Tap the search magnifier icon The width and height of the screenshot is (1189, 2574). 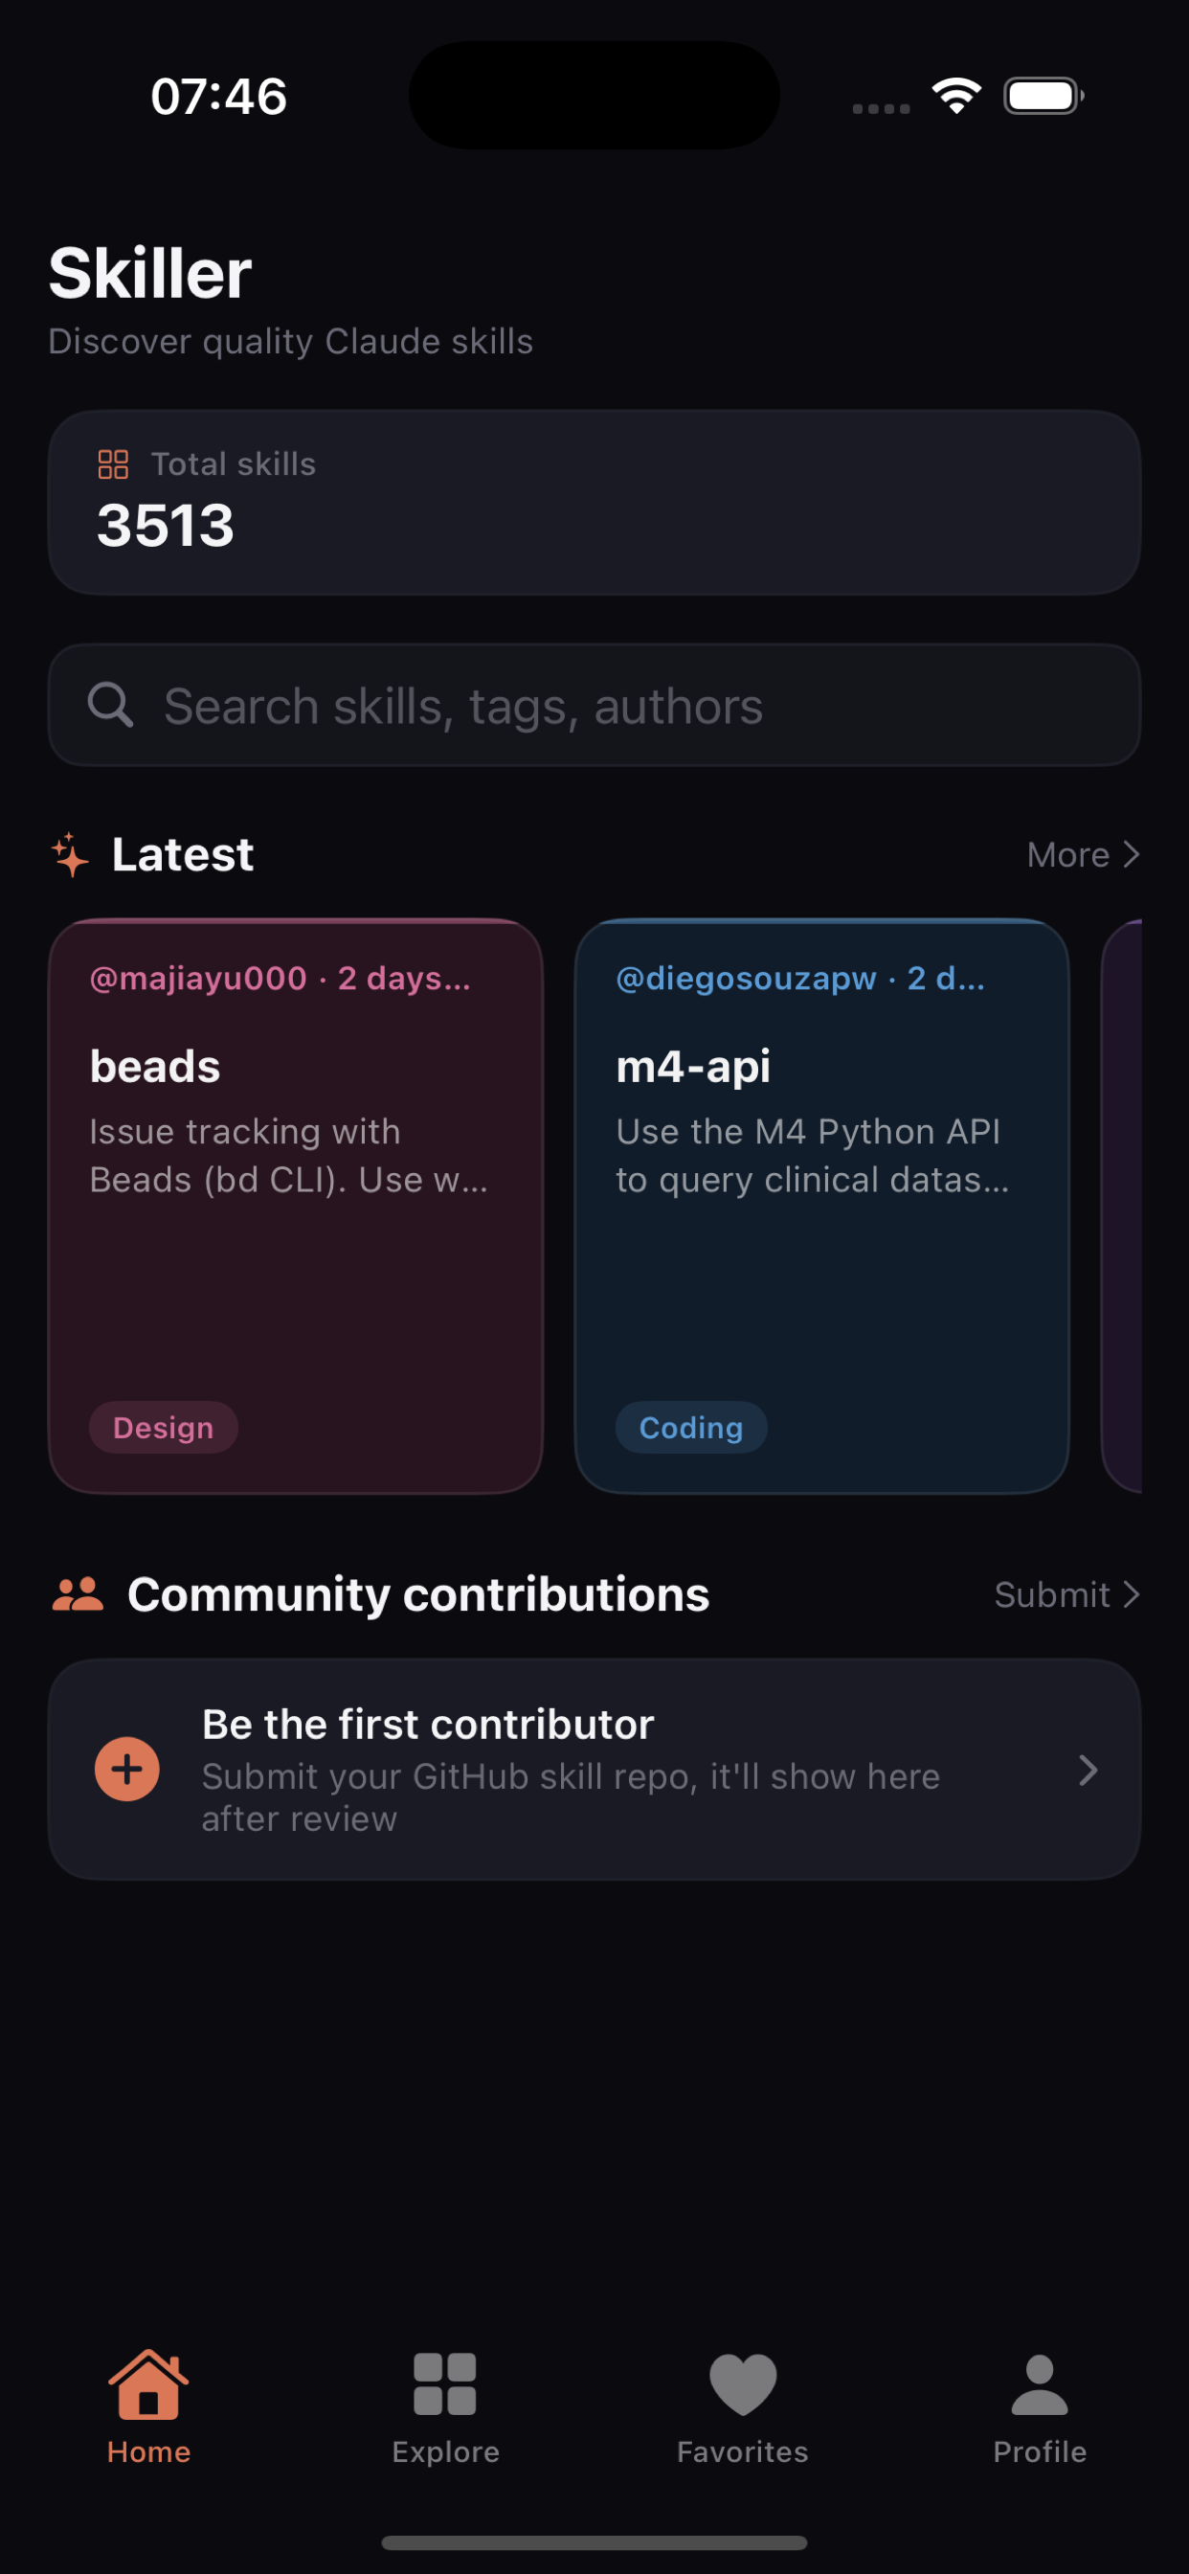click(x=110, y=706)
